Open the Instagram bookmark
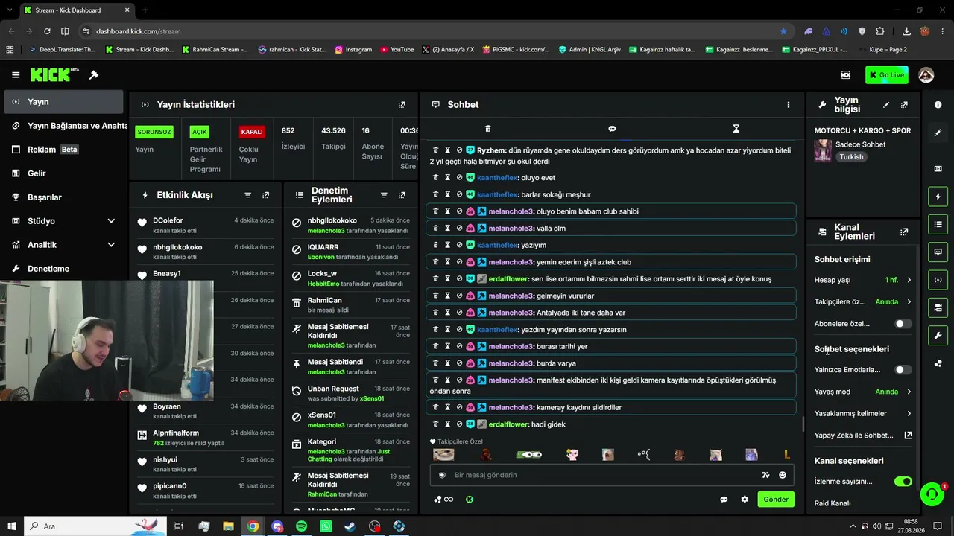Viewport: 954px width, 536px height. [x=353, y=50]
